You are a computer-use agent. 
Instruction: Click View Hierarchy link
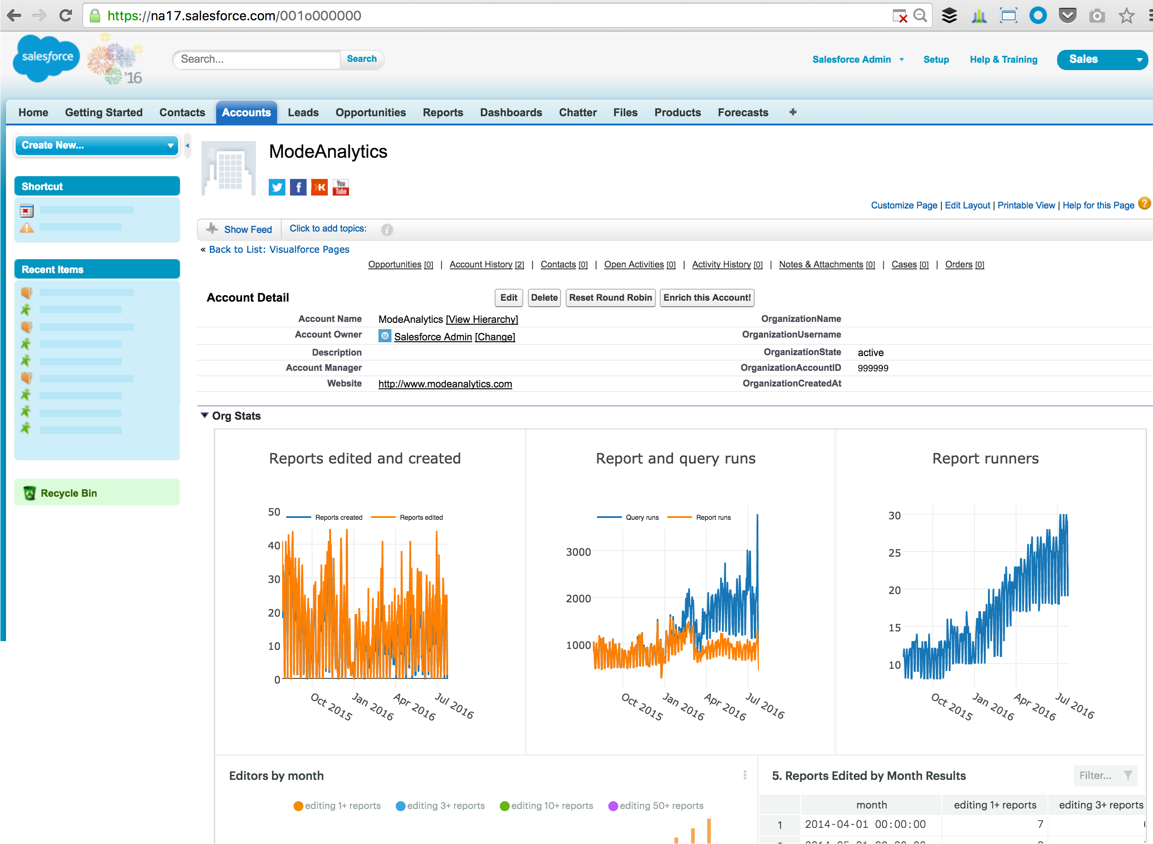click(x=481, y=319)
